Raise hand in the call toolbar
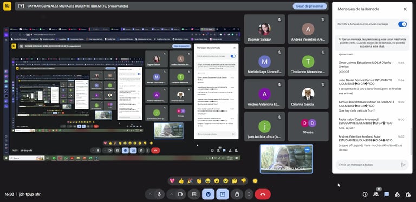416x202 pixels. (x=237, y=194)
